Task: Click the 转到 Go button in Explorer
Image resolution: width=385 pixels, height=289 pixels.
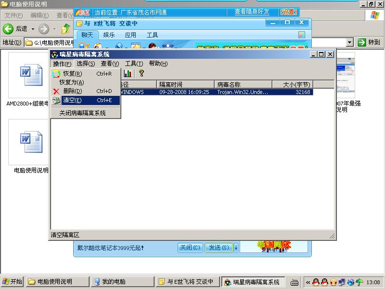Action: [x=369, y=42]
